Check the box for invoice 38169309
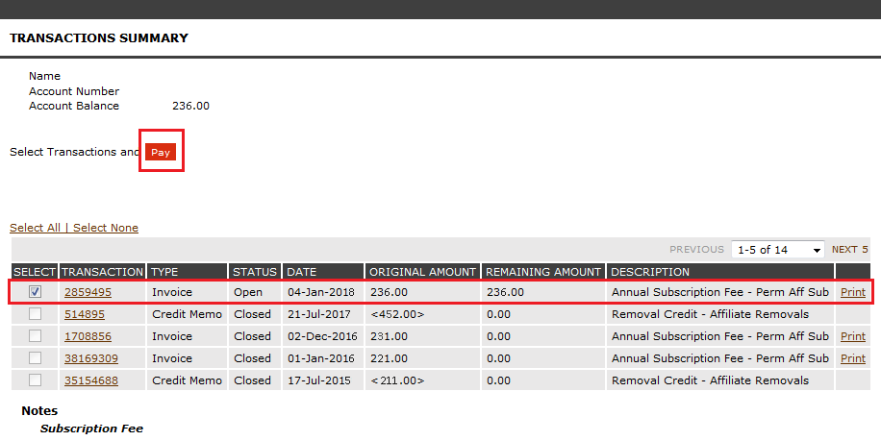Screen dimensions: 881x441 click(x=35, y=358)
